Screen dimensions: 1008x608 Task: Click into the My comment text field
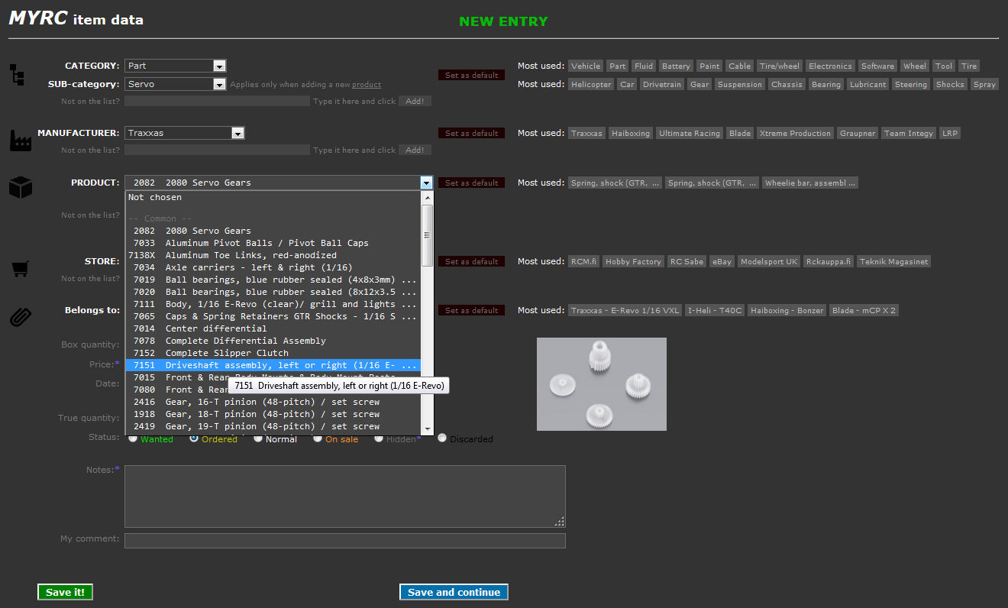coord(344,541)
